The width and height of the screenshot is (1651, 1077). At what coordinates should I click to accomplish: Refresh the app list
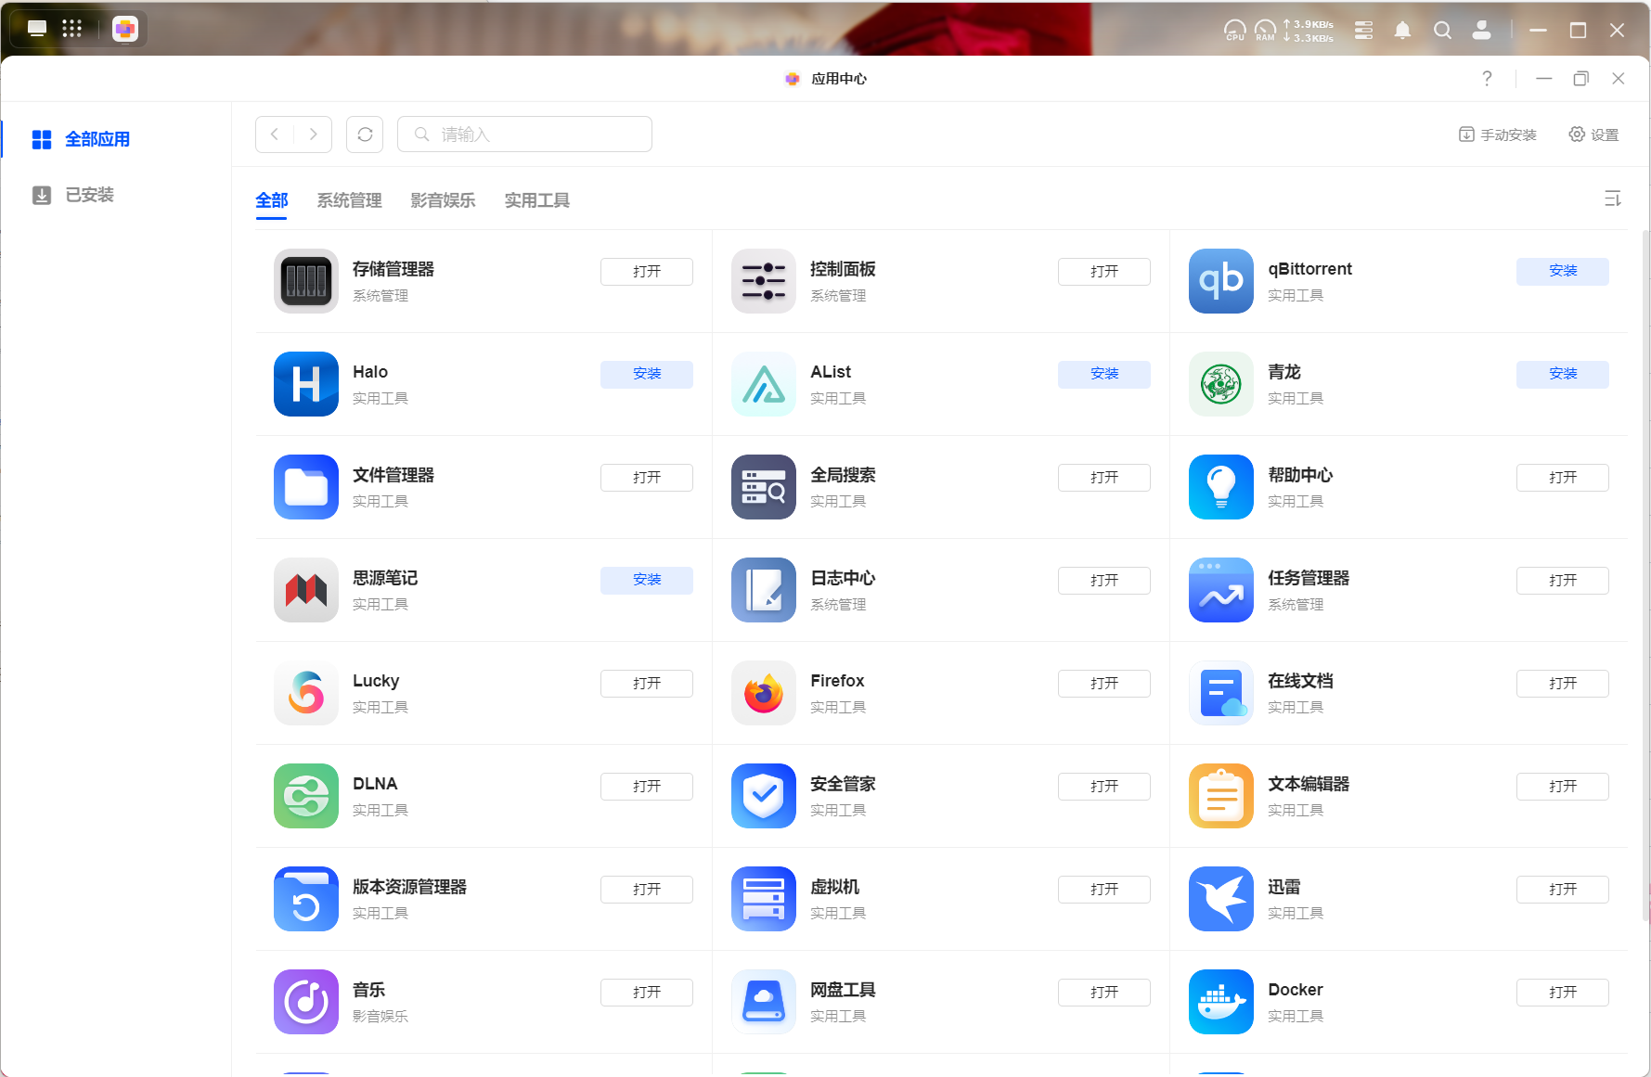point(365,135)
